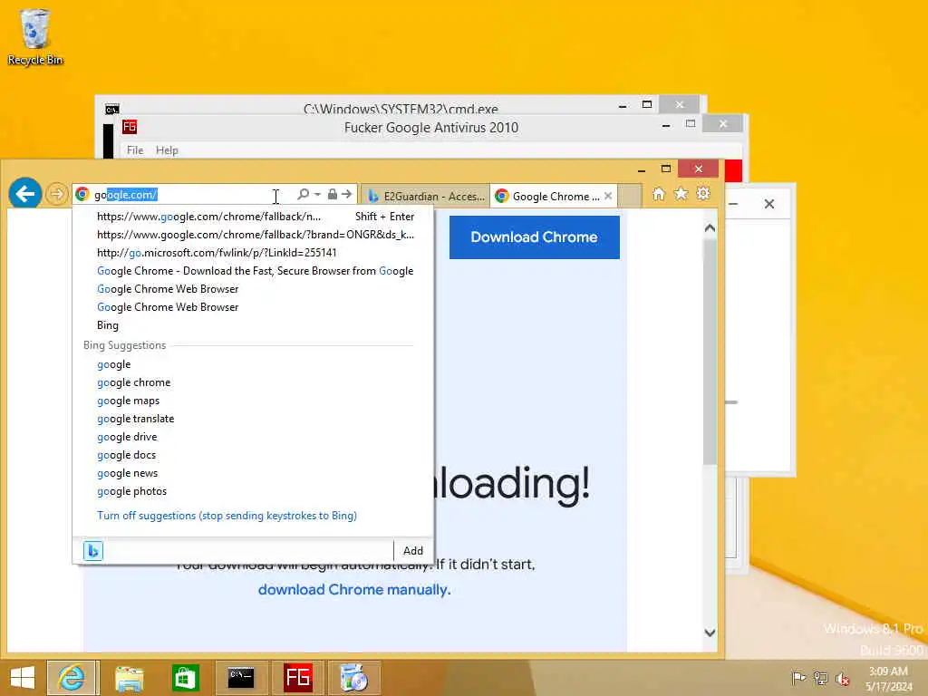Open the Favorites star icon
The image size is (928, 696).
681,194
